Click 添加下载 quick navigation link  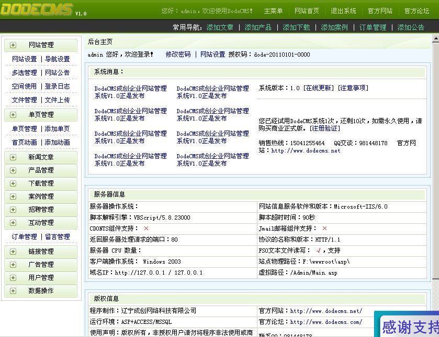296,27
